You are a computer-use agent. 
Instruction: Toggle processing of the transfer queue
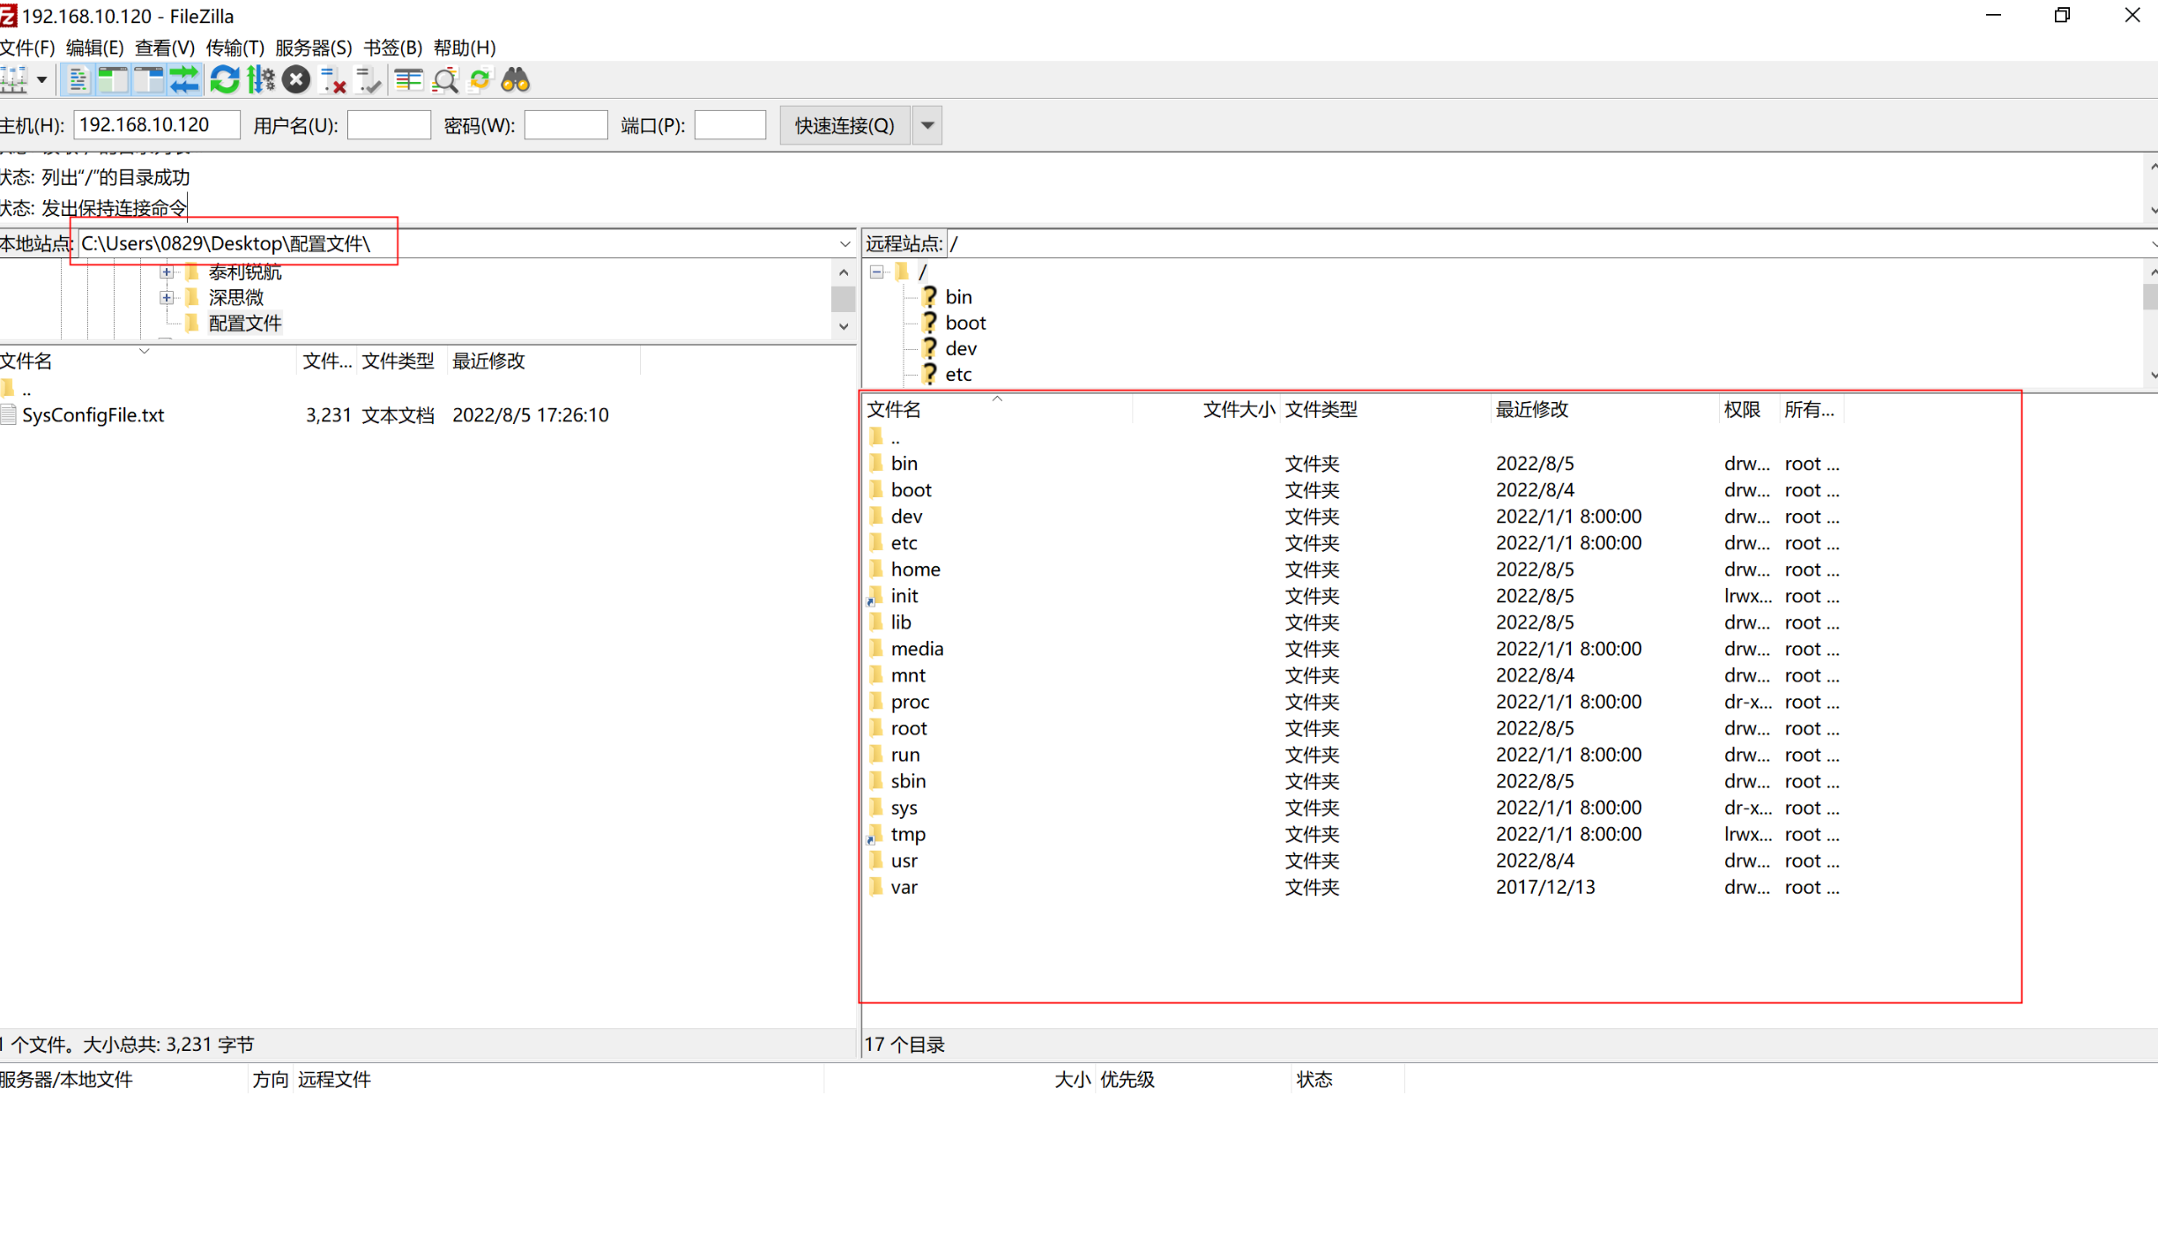[x=261, y=80]
